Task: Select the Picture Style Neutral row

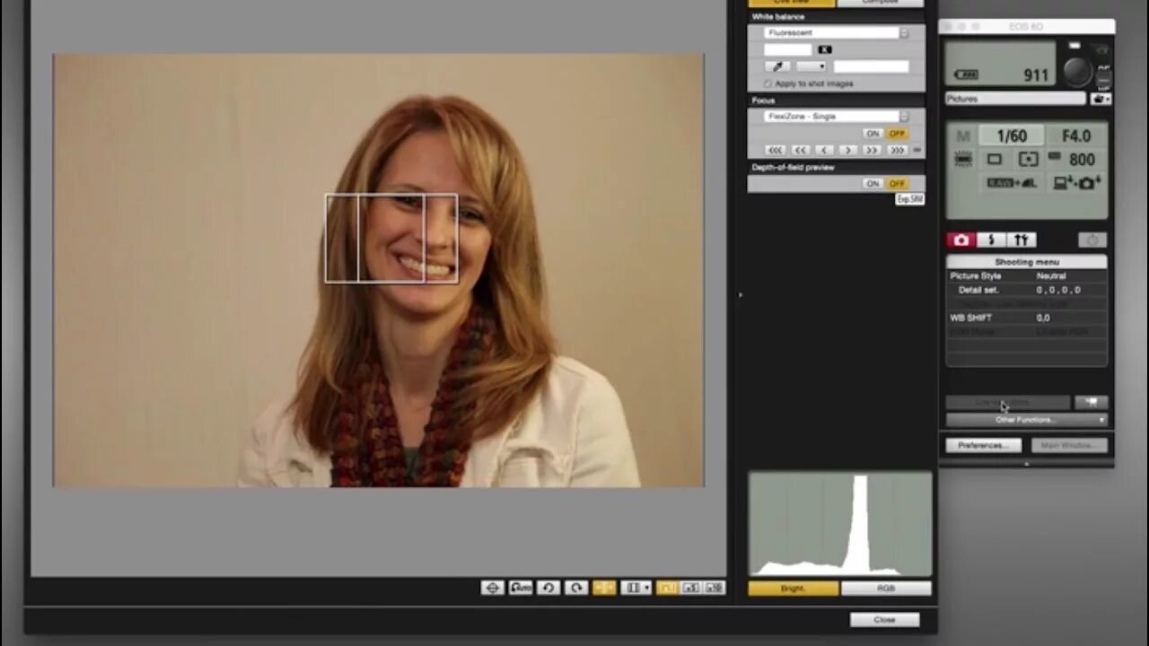Action: (1027, 276)
